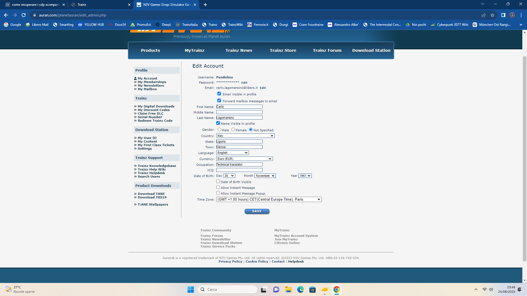
Task: Open Chrome three-dot menu
Action: 521,15
